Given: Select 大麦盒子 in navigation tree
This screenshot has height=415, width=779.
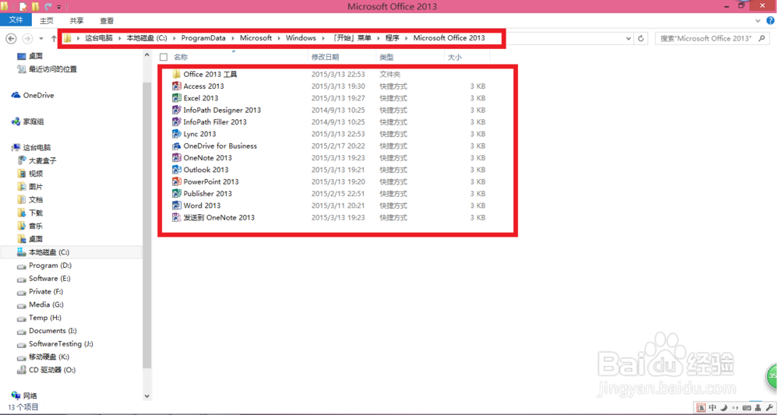Looking at the screenshot, I should click(x=42, y=160).
